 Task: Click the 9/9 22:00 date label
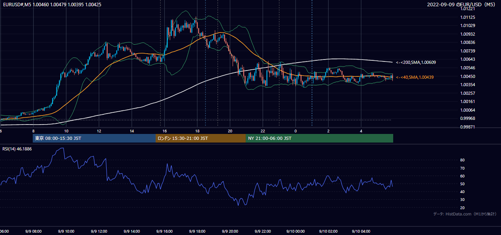pos(263,231)
